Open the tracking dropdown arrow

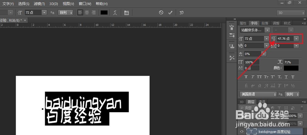pyautogui.click(x=297, y=46)
